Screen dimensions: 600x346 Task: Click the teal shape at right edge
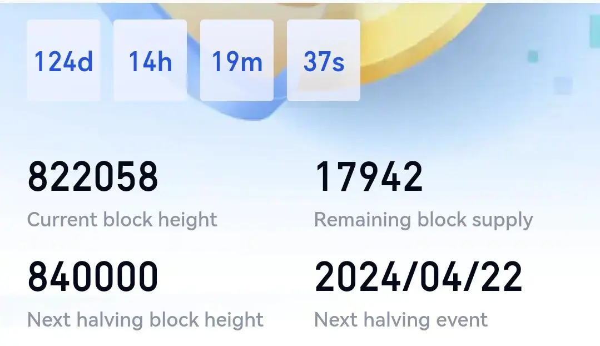tap(594, 30)
